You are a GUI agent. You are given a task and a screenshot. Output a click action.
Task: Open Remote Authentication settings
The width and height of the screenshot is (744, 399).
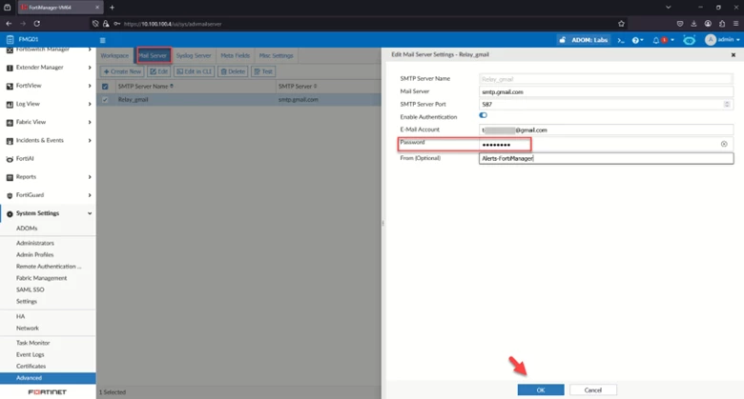click(49, 267)
